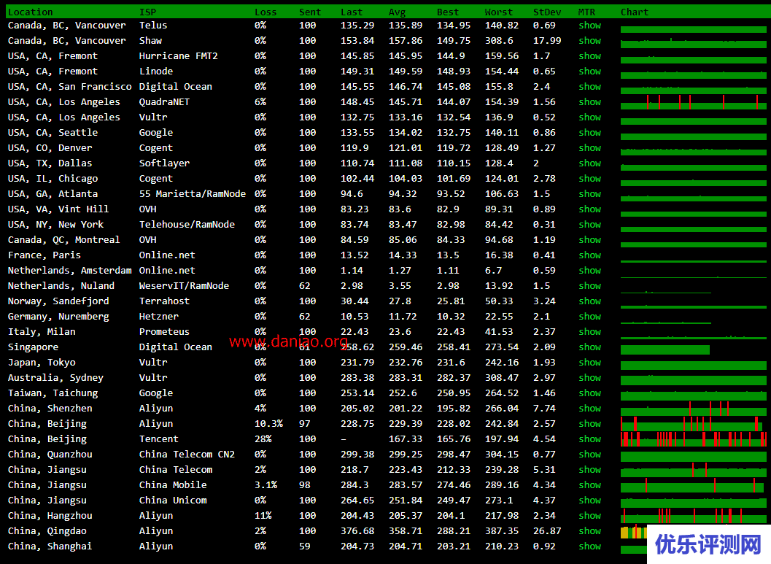This screenshot has width=771, height=564.
Task: Select the 17.99 StDev value for Shaw
Action: (547, 40)
